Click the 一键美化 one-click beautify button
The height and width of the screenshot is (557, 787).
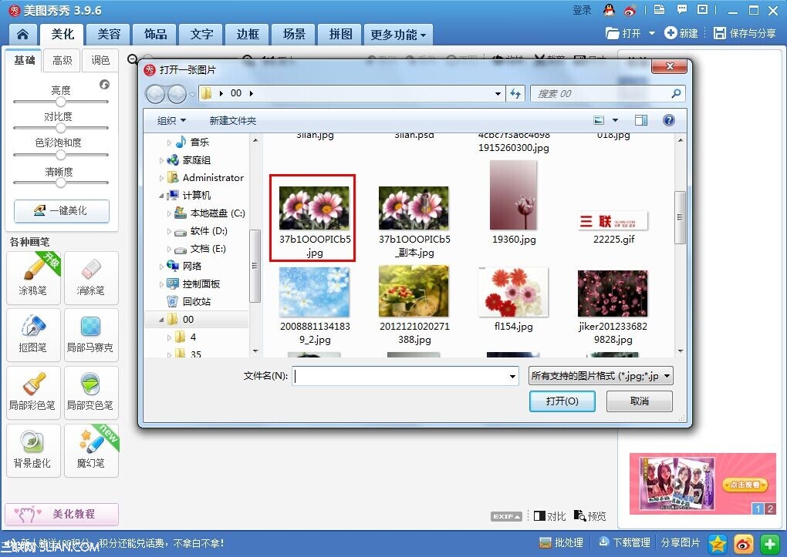tap(62, 210)
